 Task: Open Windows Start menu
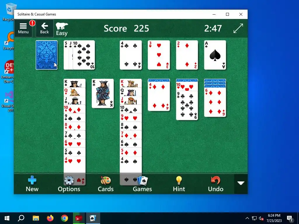7,218
